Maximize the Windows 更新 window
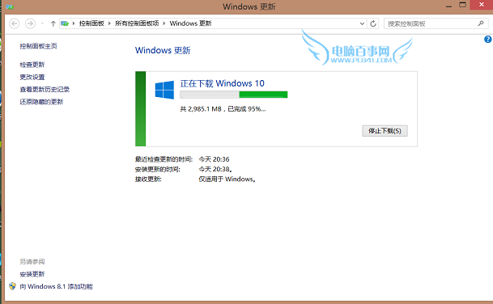The width and height of the screenshot is (493, 304). [x=462, y=5]
